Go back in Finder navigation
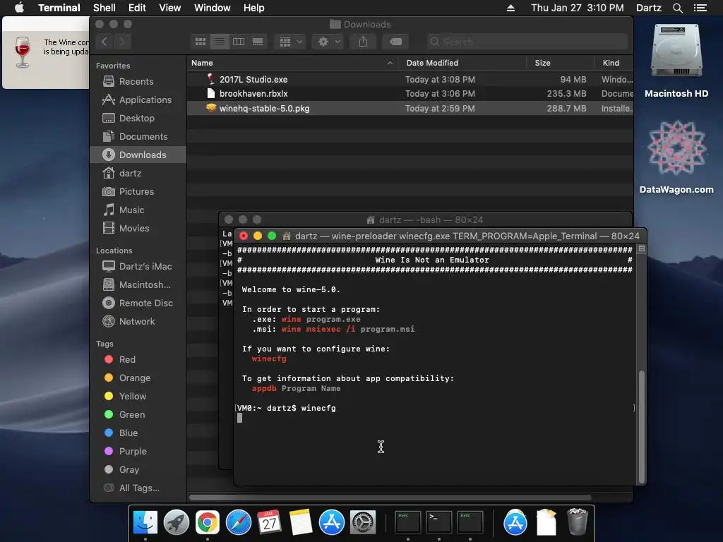The height and width of the screenshot is (542, 723). click(104, 42)
